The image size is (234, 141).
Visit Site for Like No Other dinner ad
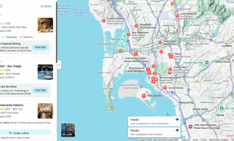pyautogui.click(x=40, y=90)
